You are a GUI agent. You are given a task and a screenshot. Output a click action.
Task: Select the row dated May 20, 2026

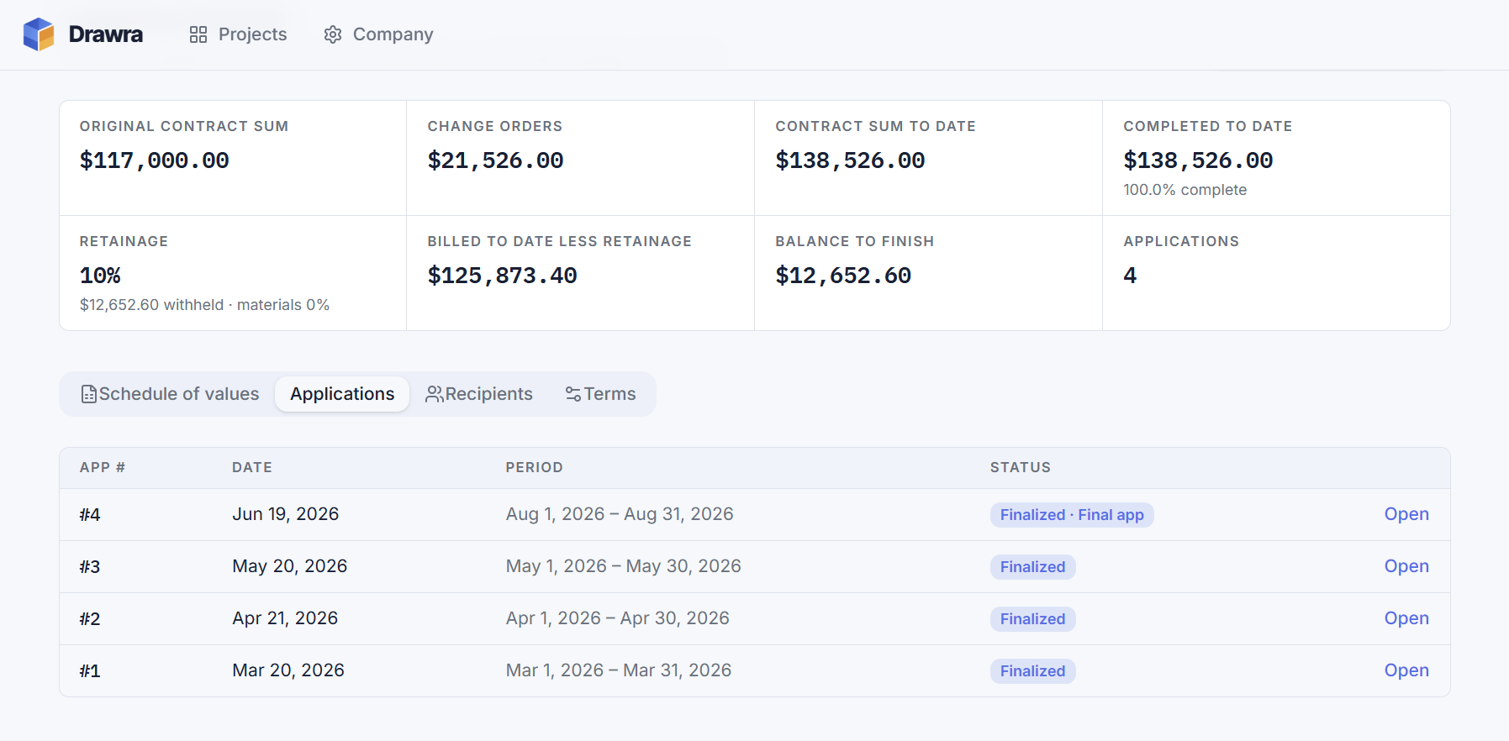[755, 566]
